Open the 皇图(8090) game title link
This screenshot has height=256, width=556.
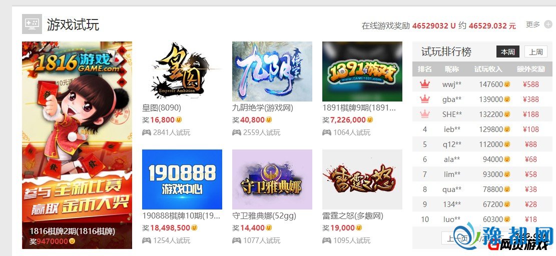[162, 107]
